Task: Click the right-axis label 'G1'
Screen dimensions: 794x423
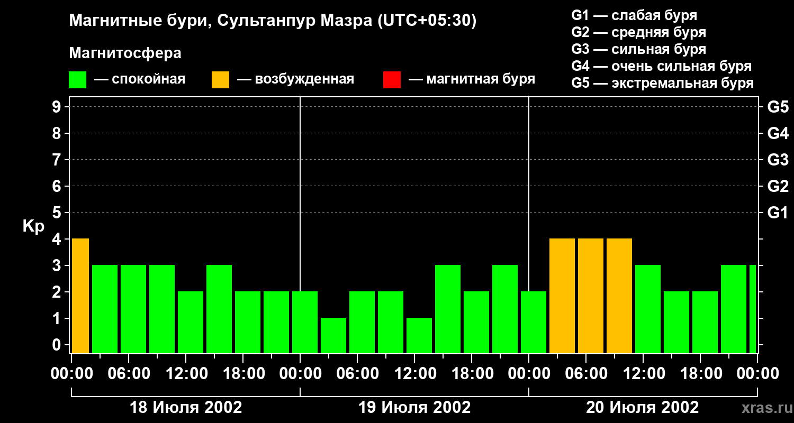Action: [x=778, y=213]
